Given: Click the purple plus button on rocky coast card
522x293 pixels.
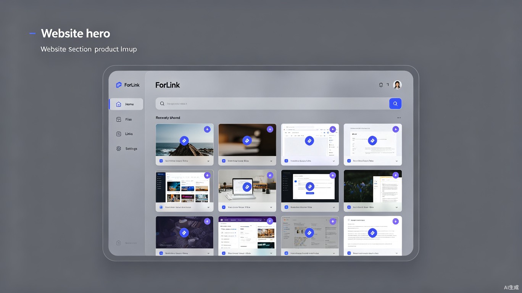Looking at the screenshot, I should (207, 129).
